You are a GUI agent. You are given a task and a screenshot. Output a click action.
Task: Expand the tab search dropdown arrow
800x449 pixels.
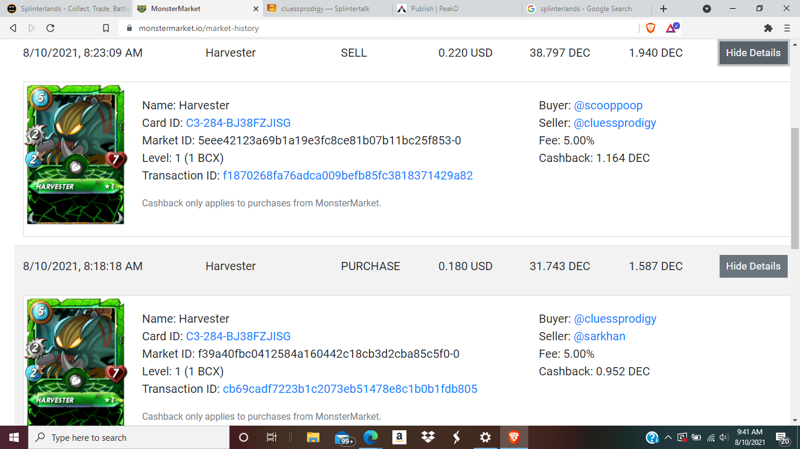coord(707,9)
